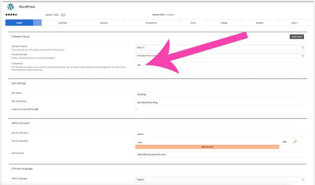Click the Choose Language heading
Image resolution: width=315 pixels, height=185 pixels.
coord(22,168)
